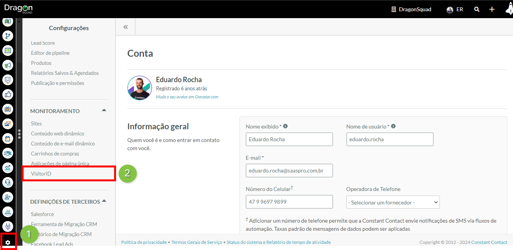This screenshot has height=250, width=513.
Task: Click Eduardo Rocha's avatar photo
Action: [x=139, y=88]
